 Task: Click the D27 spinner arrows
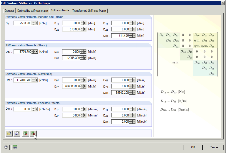click(x=82, y=115)
